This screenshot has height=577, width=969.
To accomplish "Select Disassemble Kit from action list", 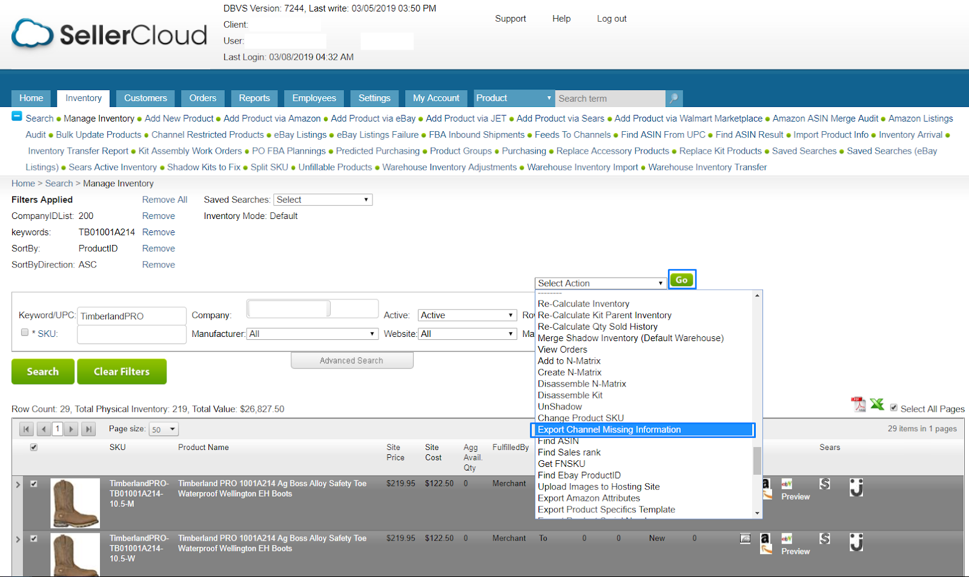I will coord(570,396).
